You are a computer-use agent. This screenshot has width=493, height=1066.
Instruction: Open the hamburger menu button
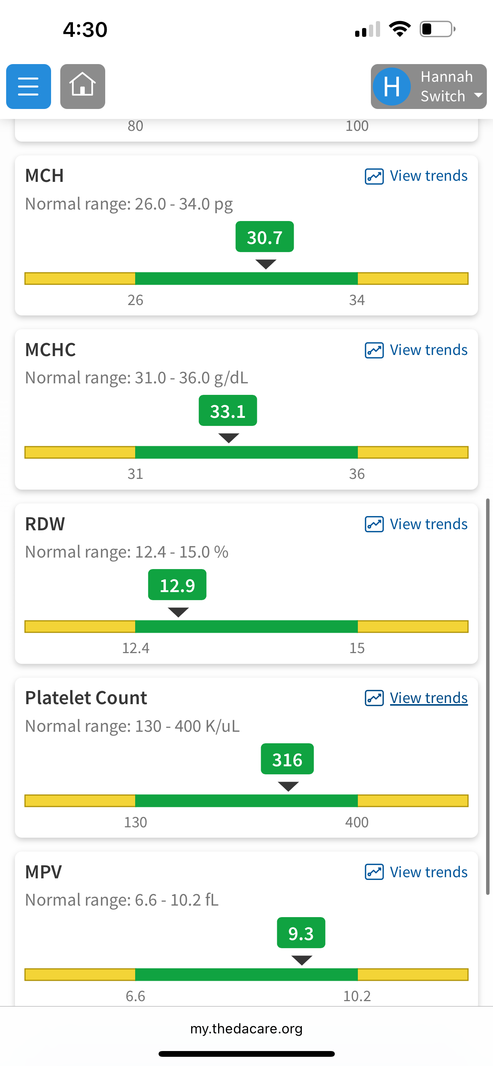click(x=28, y=86)
